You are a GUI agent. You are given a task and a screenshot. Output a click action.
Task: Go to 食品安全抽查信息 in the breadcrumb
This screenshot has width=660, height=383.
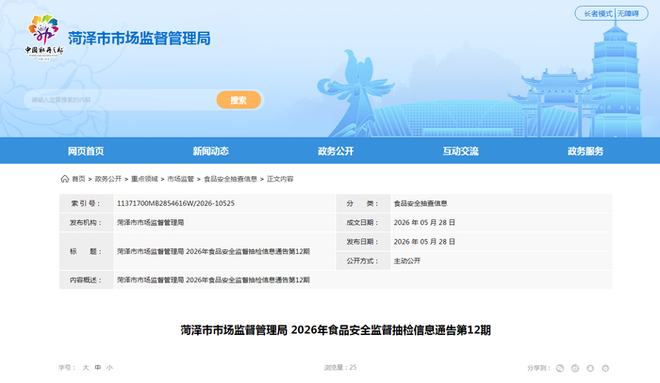pyautogui.click(x=230, y=179)
